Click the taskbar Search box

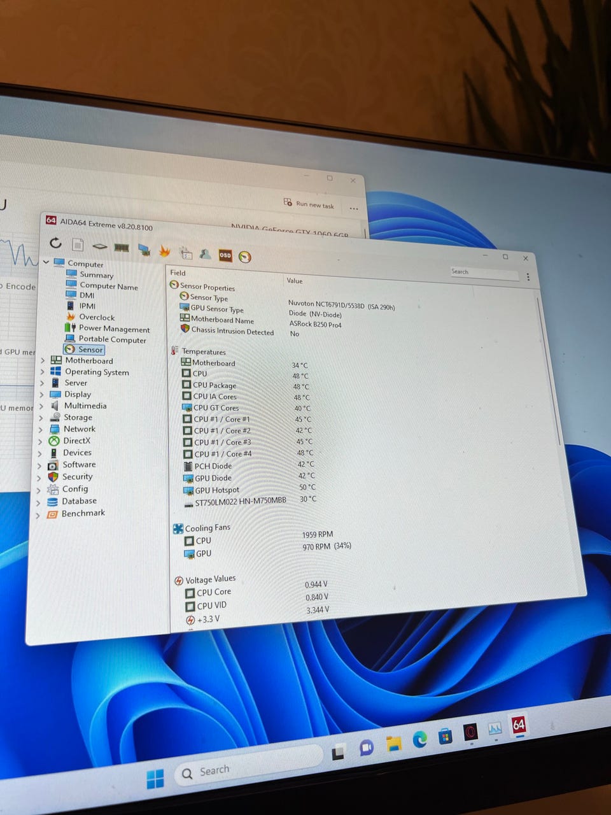[x=248, y=765]
